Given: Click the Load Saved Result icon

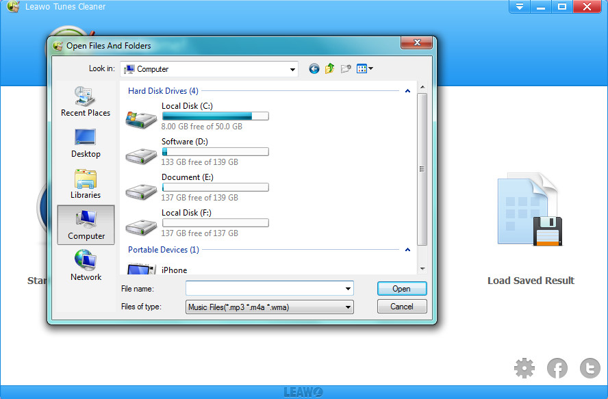Looking at the screenshot, I should pos(531,212).
